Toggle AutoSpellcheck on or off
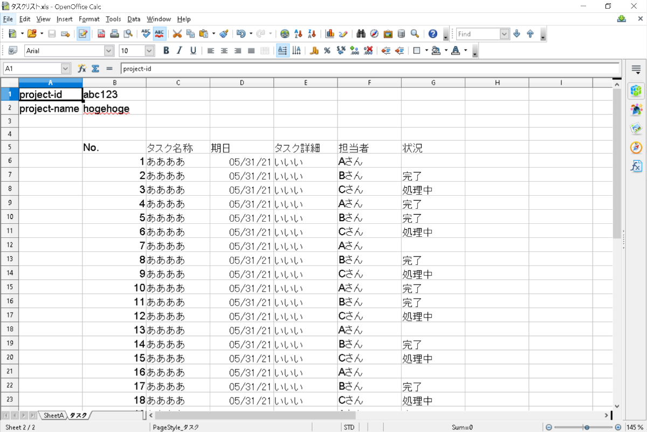Viewport: 647px width, 432px height. pyautogui.click(x=159, y=33)
